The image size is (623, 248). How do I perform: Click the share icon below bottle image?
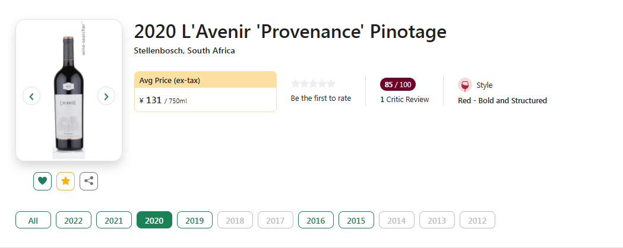point(88,181)
